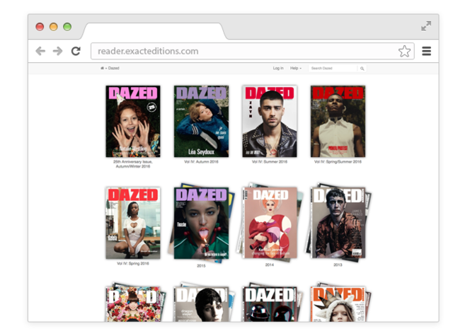
Task: Click the search magnifier button
Action: pyautogui.click(x=362, y=69)
